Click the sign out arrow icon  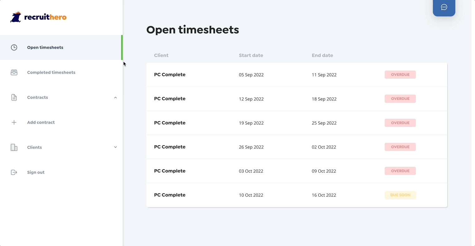14,172
